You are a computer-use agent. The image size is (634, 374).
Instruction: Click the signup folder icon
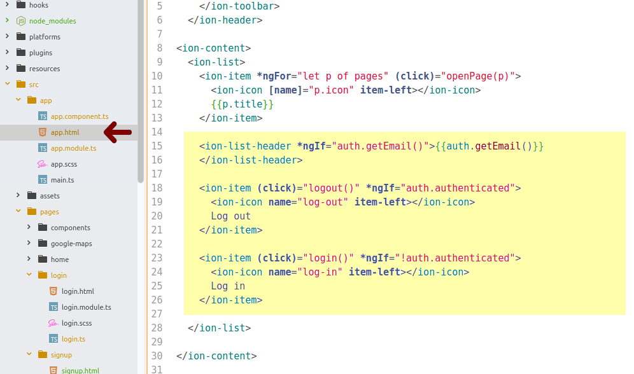43,354
